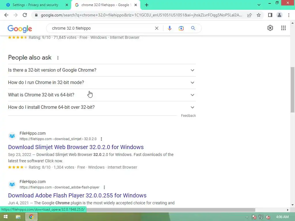This screenshot has height=221, width=295.
Task: Reload the current page
Action: (x=25, y=15)
